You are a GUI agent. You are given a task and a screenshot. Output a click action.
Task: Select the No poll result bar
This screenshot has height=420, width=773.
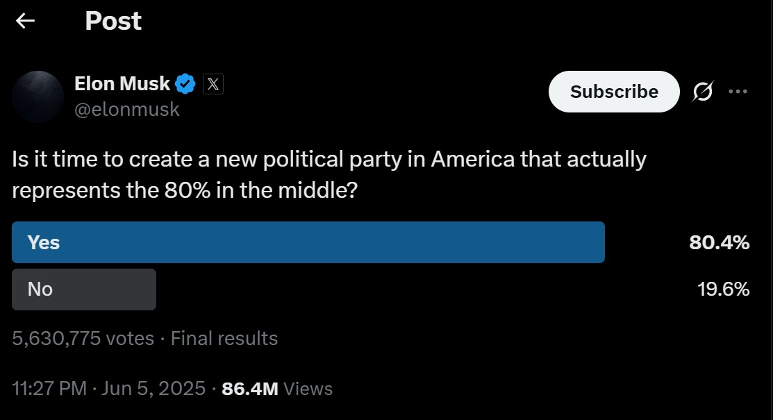pyautogui.click(x=83, y=289)
